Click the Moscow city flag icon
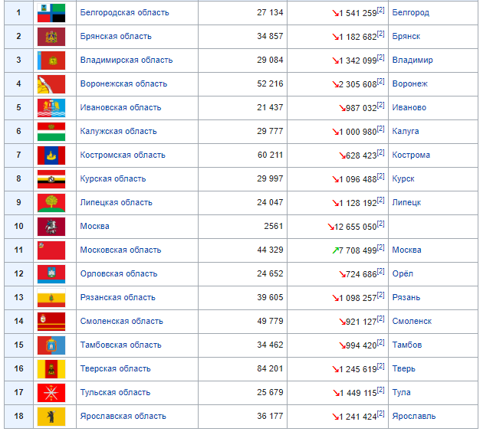 tap(51, 226)
